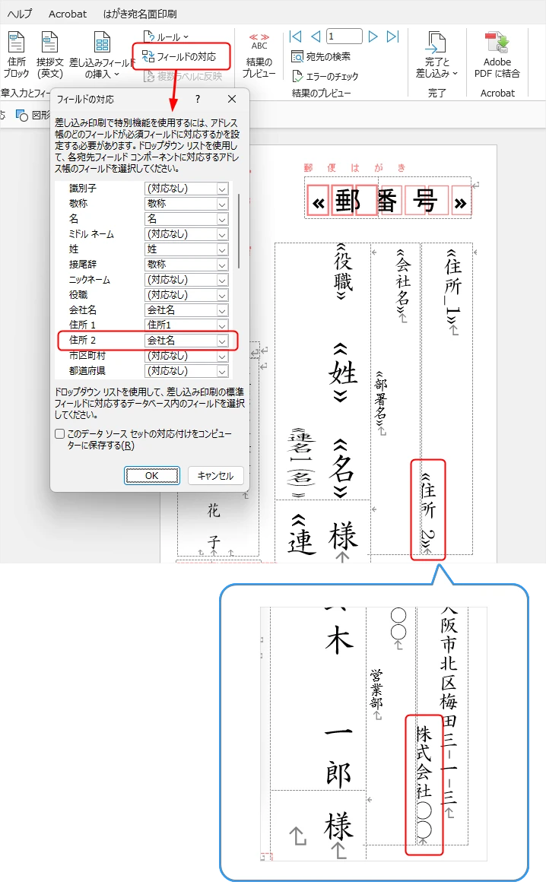The height and width of the screenshot is (885, 546).
Task: Click the 図形 shapes icon
Action: click(22, 116)
